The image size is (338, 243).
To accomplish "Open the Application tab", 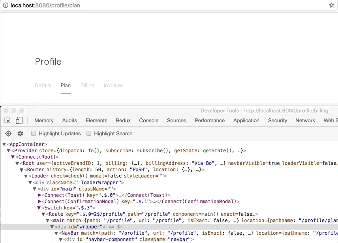I will pyautogui.click(x=246, y=120).
